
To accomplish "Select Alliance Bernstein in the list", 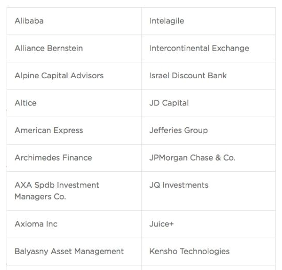I will pyautogui.click(x=49, y=48).
